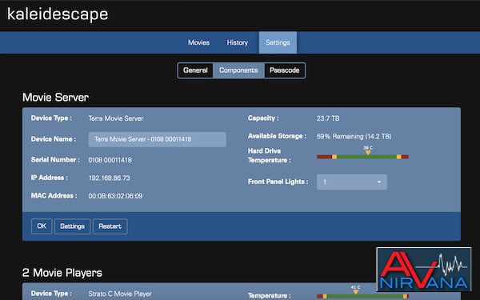
Task: Restart the Movie Server
Action: [x=110, y=226]
